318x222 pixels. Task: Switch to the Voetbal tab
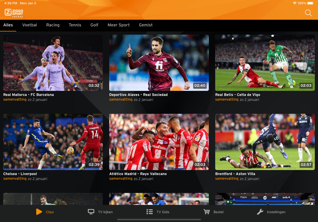[29, 25]
